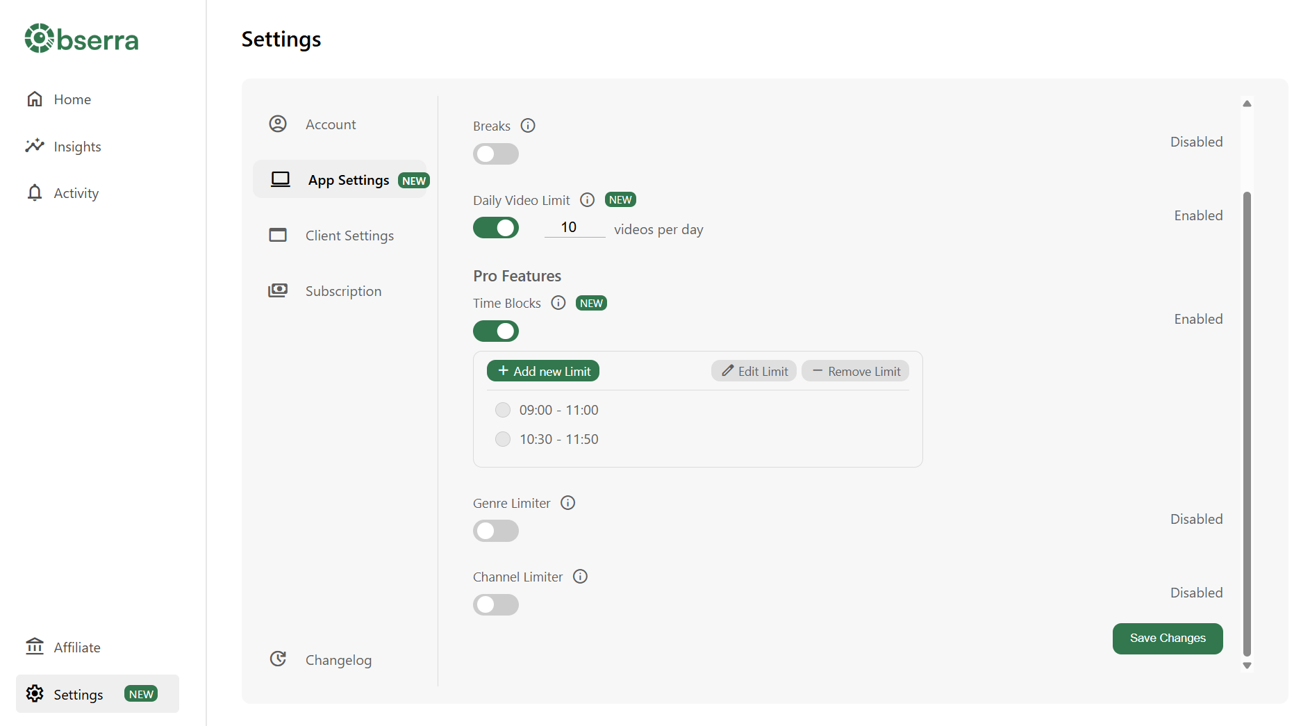Select the 10:30 - 11:50 time block
Viewport: 1310px width, 726px height.
tap(503, 439)
